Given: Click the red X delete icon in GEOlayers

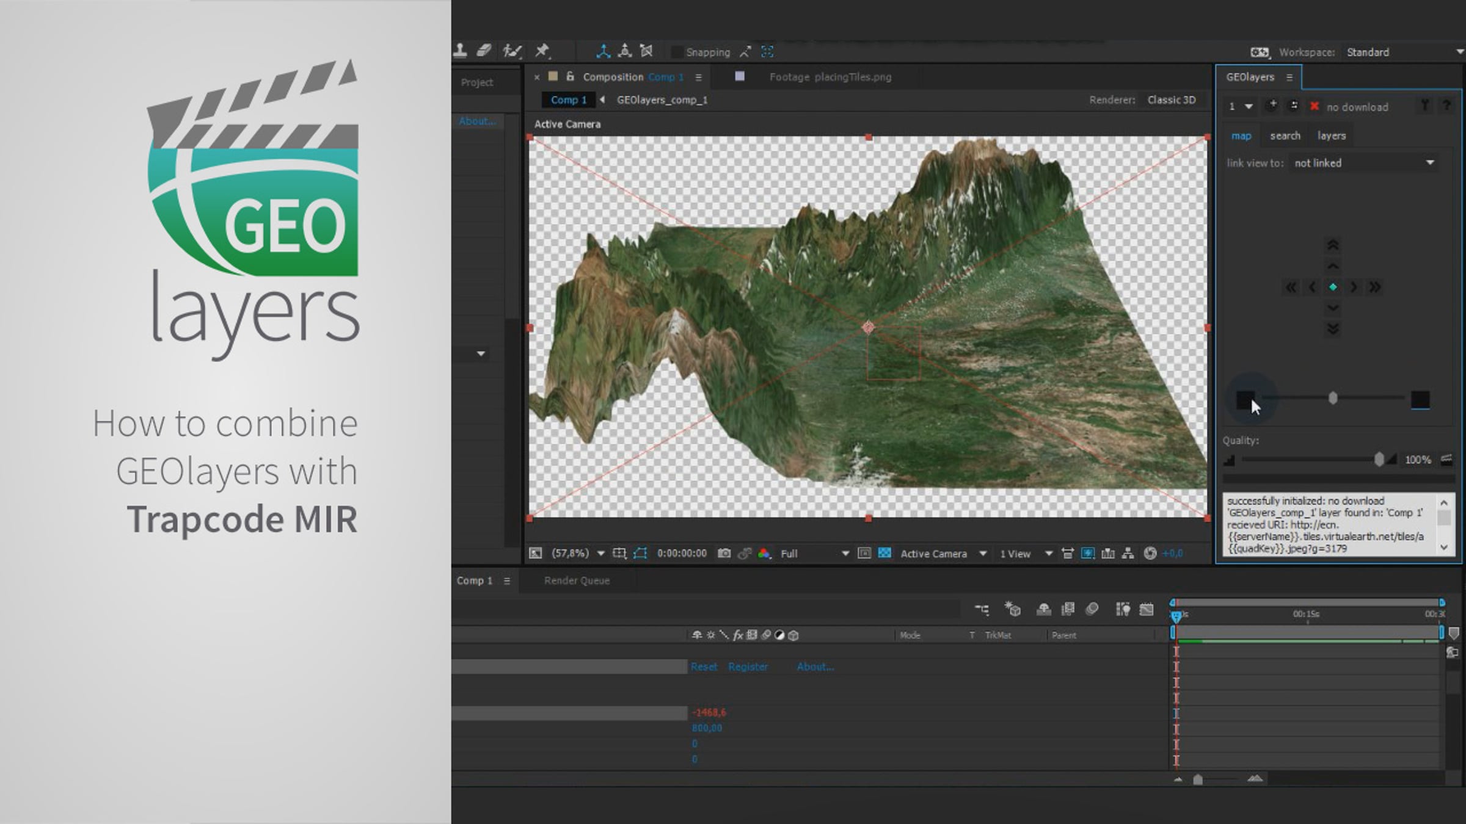Looking at the screenshot, I should pos(1314,106).
